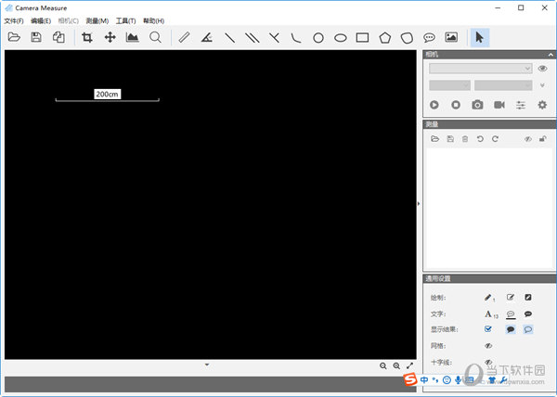
Task: Select the magnifier search tool
Action: pos(155,37)
